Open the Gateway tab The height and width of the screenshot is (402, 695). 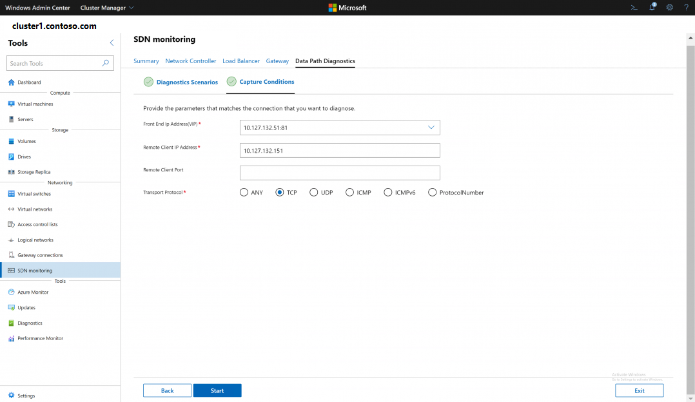point(277,61)
